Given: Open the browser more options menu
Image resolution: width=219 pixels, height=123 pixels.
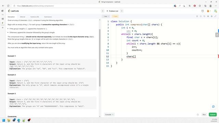Looking at the screenshot, I should click(x=216, y=6).
